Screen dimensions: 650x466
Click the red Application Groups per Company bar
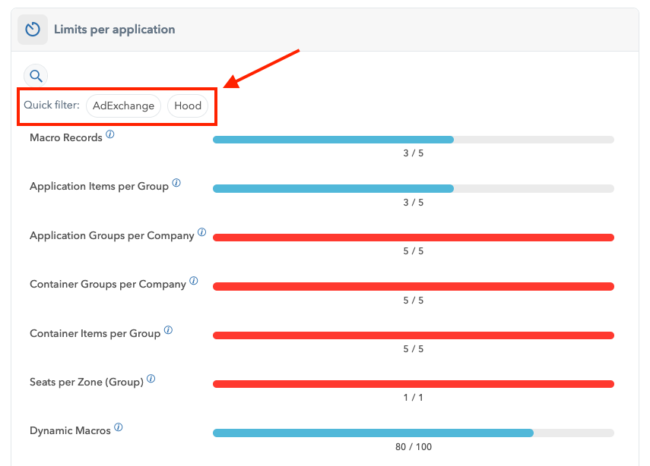pyautogui.click(x=413, y=238)
